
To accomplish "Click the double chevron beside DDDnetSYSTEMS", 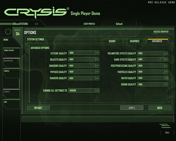I will pos(36,24).
